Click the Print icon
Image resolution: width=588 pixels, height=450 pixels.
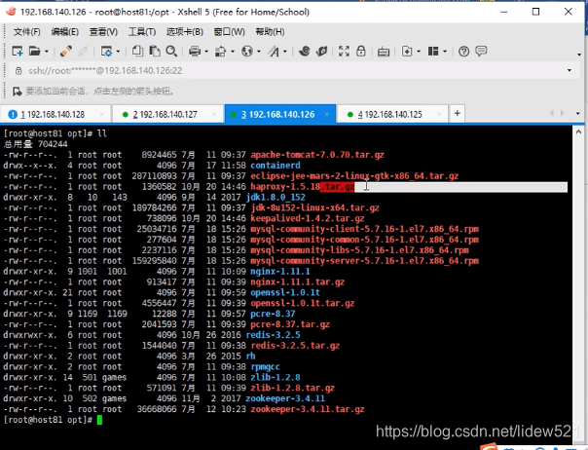coord(195,51)
